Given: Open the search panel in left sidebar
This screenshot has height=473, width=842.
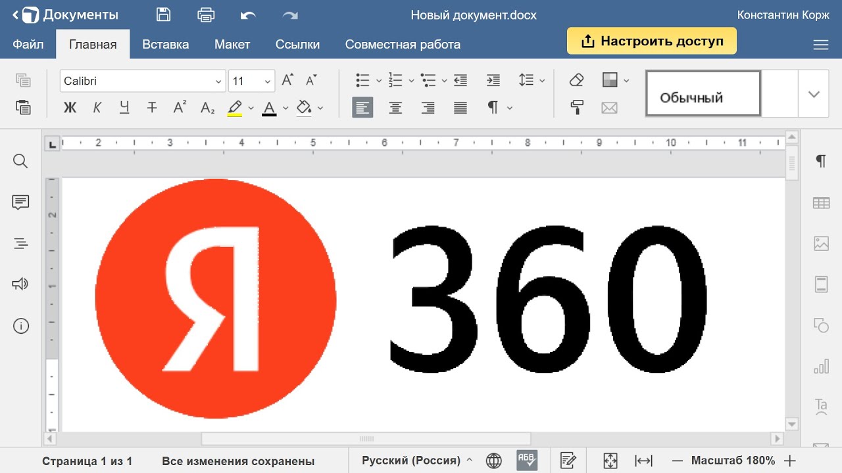Looking at the screenshot, I should click(x=21, y=162).
